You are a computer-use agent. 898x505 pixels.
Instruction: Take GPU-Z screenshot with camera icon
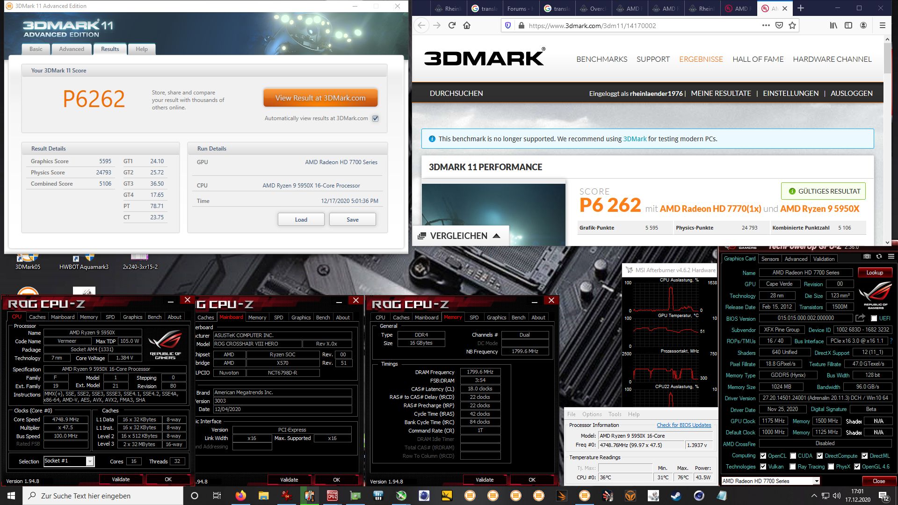coord(867,256)
